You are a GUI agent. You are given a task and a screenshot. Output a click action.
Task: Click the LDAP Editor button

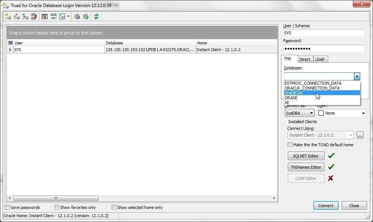[x=306, y=178]
